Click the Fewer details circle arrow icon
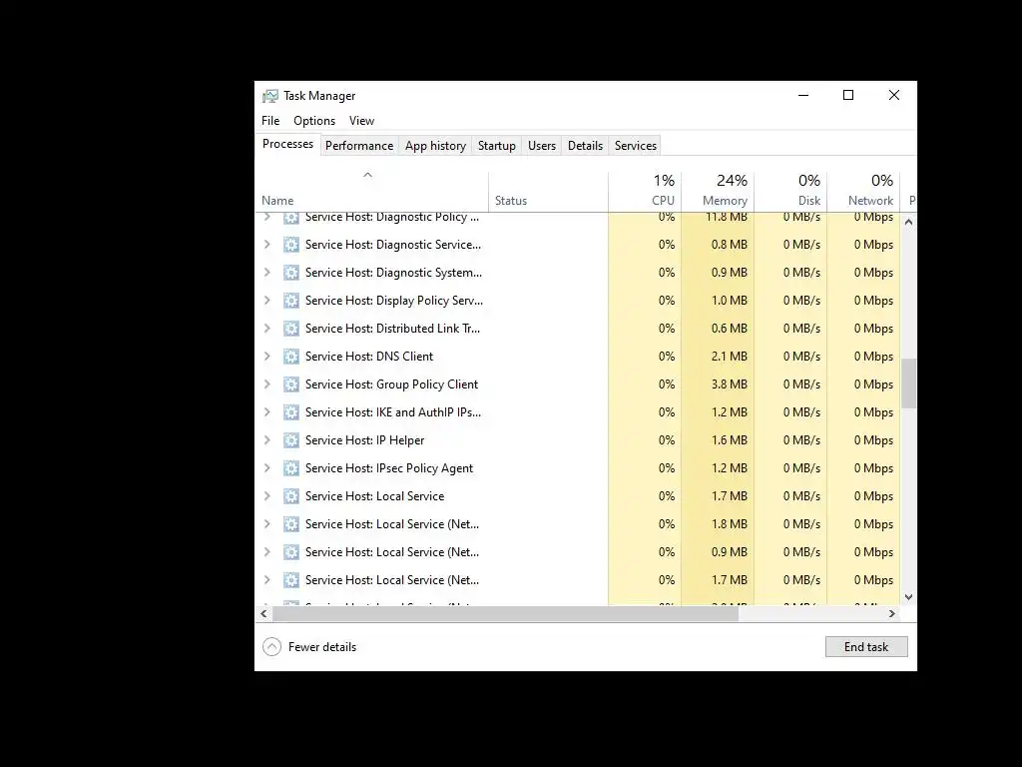This screenshot has height=767, width=1022. click(271, 646)
